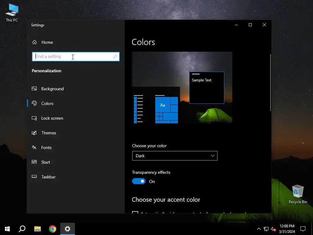Click the Settings vertical scrollbar
313x235 pixels.
[x=271, y=82]
